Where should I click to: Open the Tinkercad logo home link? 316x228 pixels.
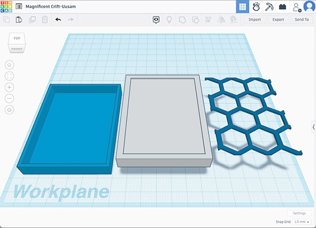click(6, 6)
